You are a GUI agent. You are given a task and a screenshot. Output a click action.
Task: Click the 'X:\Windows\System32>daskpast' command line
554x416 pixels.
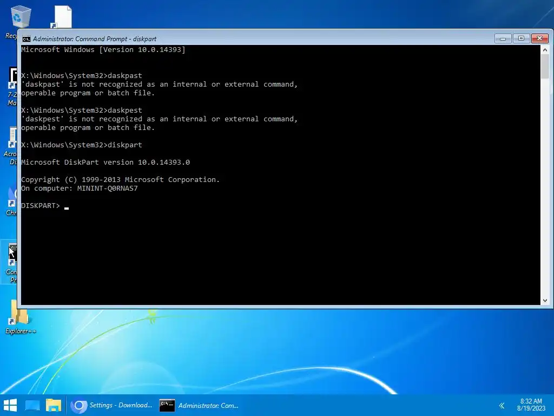(x=82, y=76)
